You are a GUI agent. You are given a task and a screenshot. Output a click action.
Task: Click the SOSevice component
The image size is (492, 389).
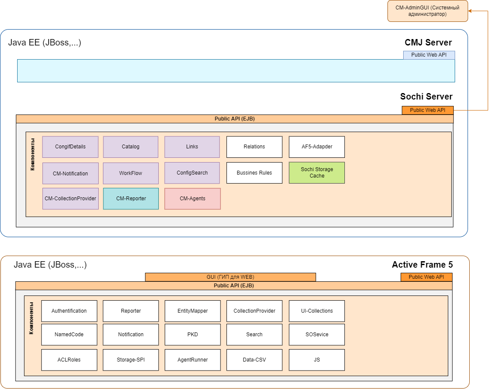(317, 335)
